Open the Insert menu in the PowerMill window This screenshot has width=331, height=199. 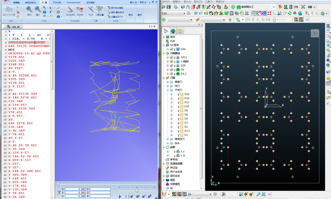(187, 2)
